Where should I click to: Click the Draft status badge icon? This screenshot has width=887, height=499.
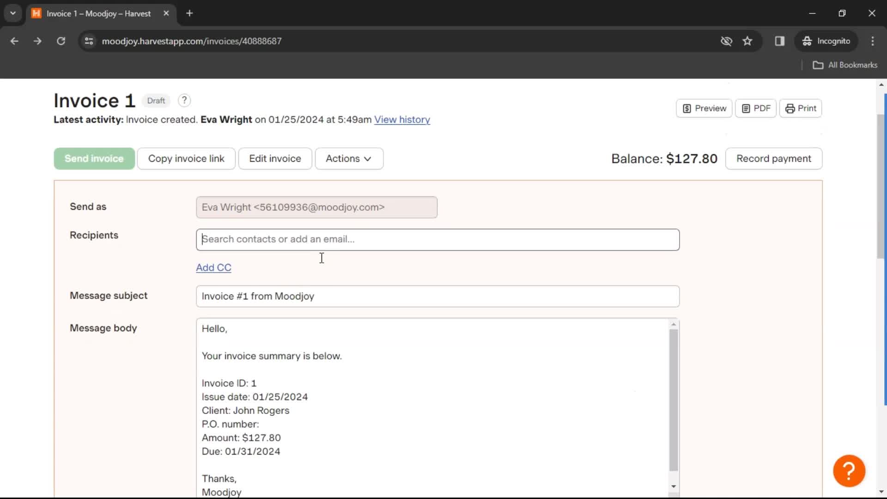pos(155,100)
